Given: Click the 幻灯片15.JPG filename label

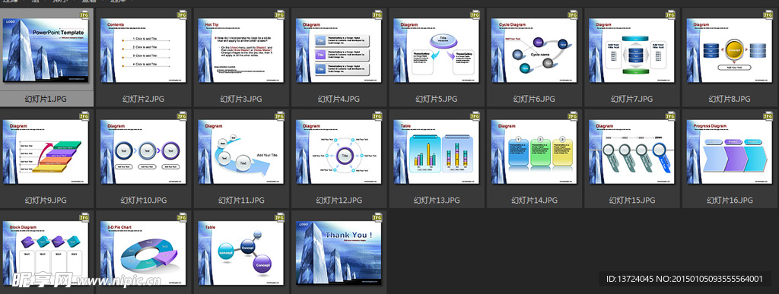Looking at the screenshot, I should click(x=632, y=201).
